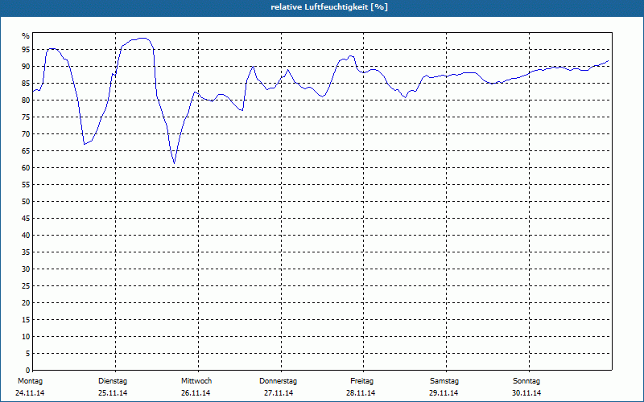Click the date '25.11.14'
This screenshot has width=644, height=402.
pos(113,393)
